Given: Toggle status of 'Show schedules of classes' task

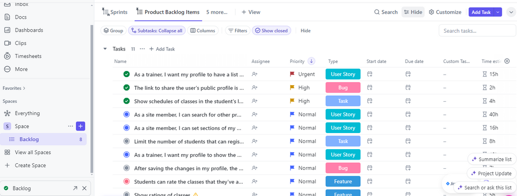Looking at the screenshot, I should [x=126, y=101].
